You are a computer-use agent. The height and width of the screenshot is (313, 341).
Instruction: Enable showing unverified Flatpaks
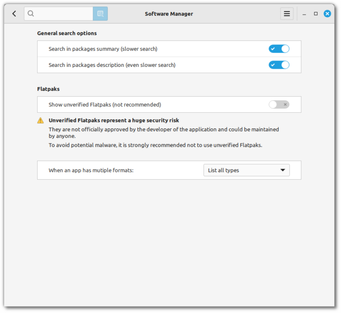pyautogui.click(x=279, y=104)
